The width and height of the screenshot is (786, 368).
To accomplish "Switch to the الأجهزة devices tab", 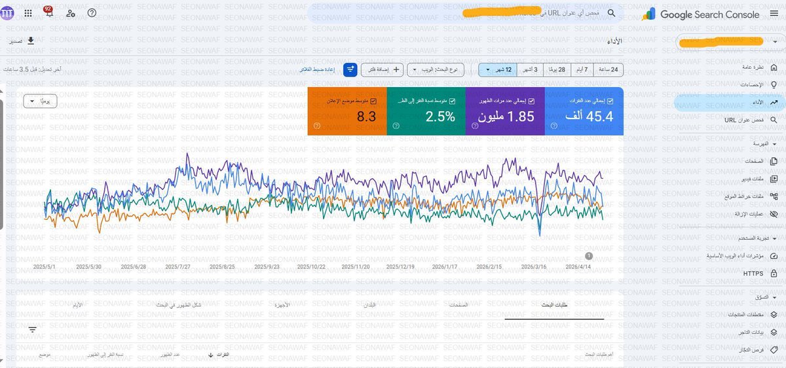I will [x=280, y=305].
